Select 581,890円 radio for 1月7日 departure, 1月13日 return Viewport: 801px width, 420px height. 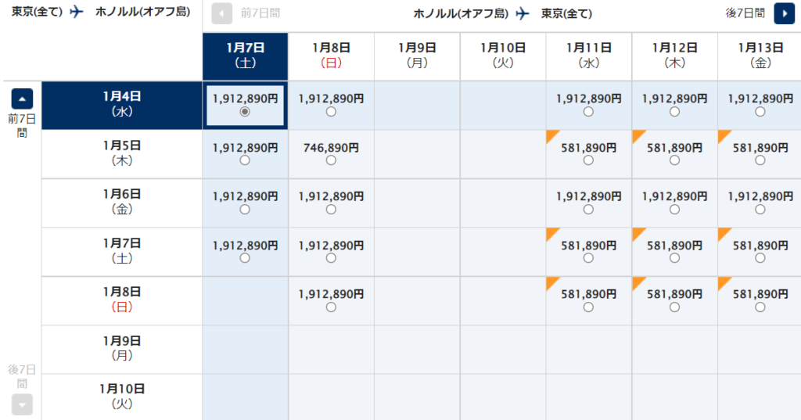[760, 258]
